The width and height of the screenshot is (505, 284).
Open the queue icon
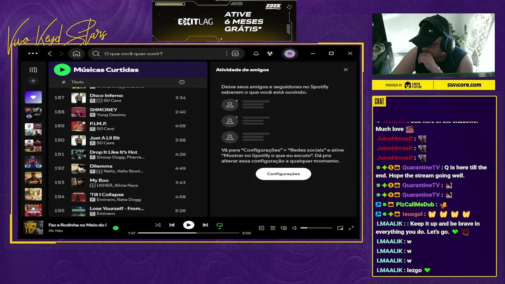click(x=273, y=228)
